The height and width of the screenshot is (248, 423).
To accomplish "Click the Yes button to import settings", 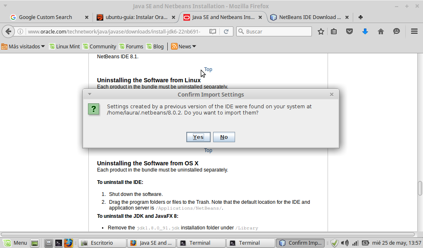I will pyautogui.click(x=198, y=137).
